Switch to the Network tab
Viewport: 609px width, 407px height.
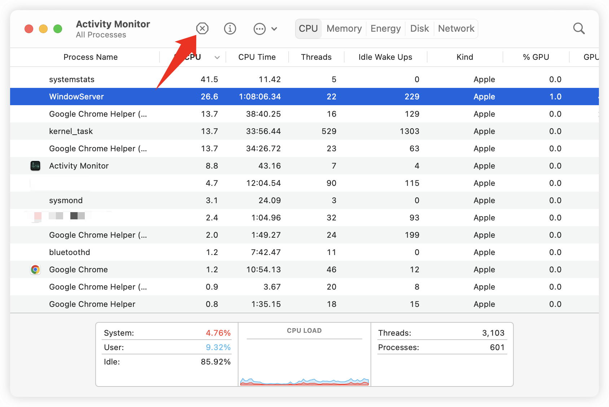[x=456, y=28]
